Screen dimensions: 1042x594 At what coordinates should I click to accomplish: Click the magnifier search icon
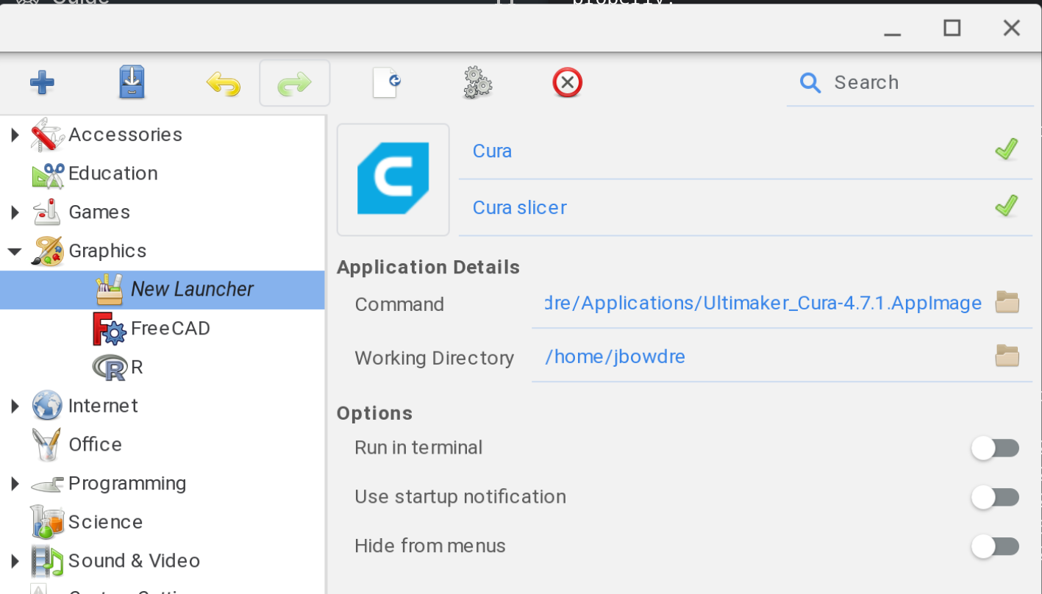(810, 82)
